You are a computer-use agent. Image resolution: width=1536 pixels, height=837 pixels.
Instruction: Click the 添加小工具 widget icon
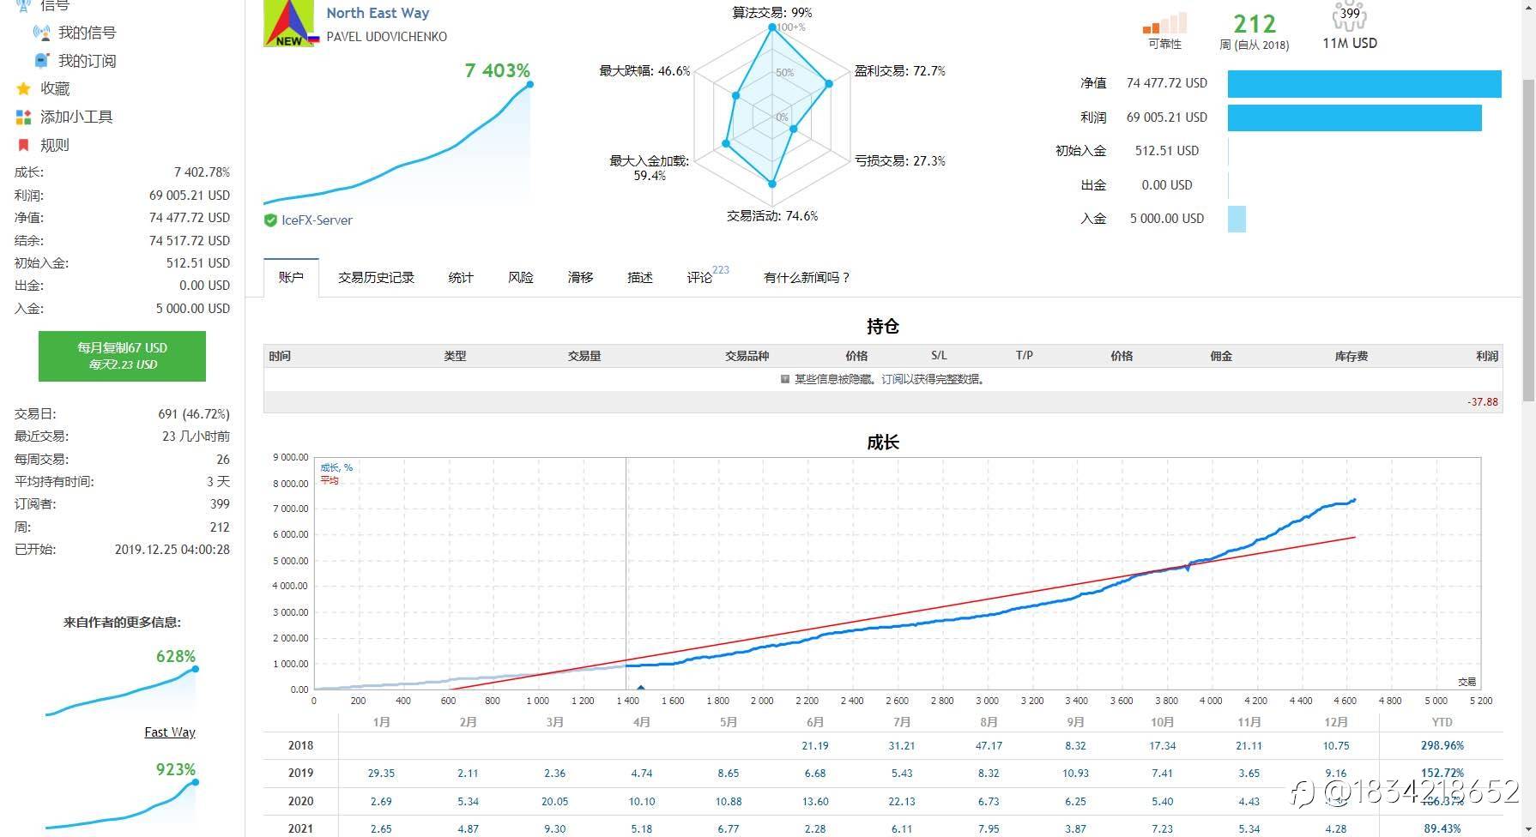[23, 117]
